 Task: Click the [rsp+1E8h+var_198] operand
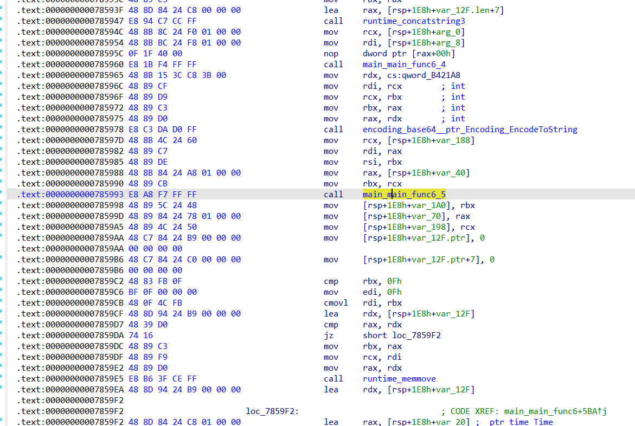pos(407,227)
